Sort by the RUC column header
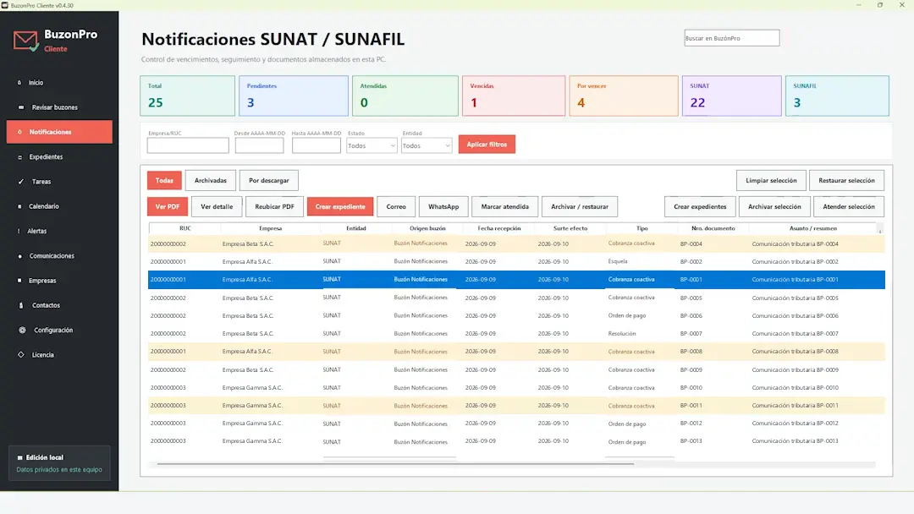The image size is (914, 514). [184, 228]
